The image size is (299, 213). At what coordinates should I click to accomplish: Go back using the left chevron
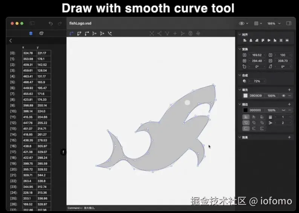click(x=11, y=41)
